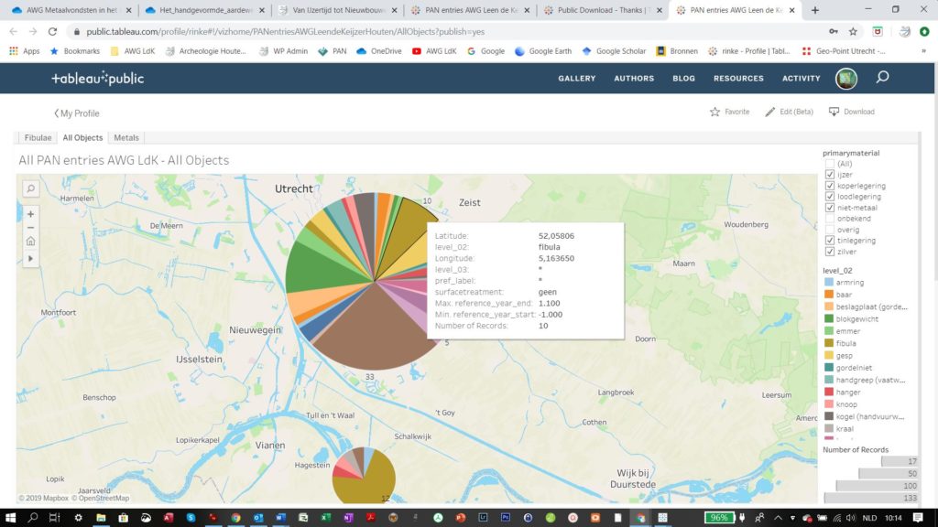Go back to My Profile
Screen dimensions: 938x527
point(76,113)
